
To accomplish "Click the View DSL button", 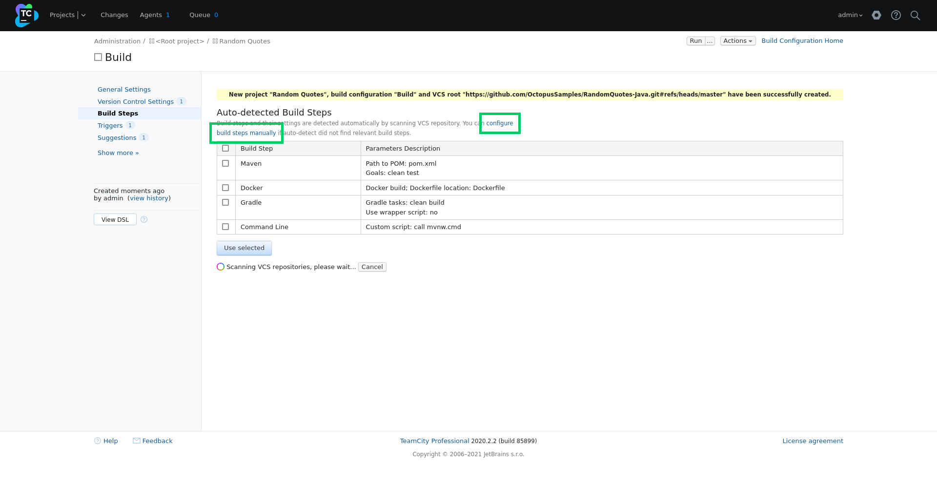I will tap(115, 220).
